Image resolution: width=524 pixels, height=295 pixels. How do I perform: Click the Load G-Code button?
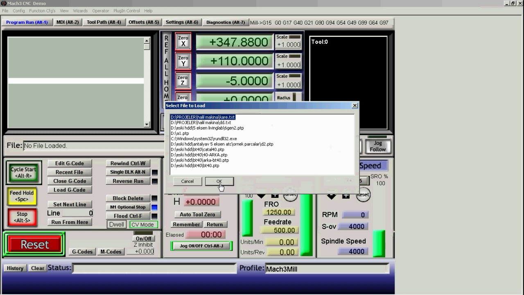(70, 190)
